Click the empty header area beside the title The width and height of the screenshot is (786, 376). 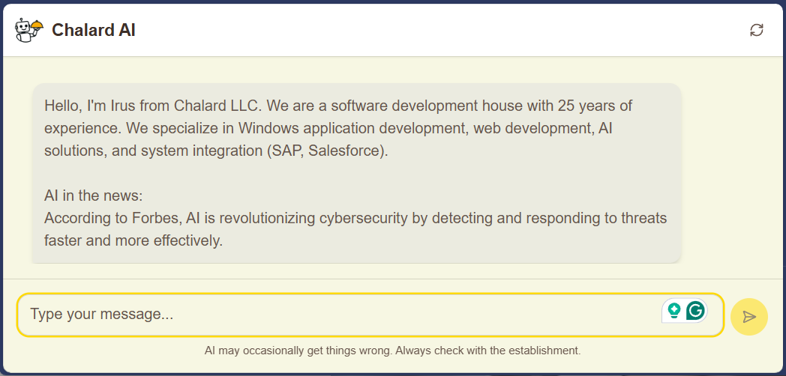(x=450, y=30)
